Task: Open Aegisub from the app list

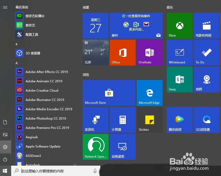Action: pyautogui.click(x=46, y=137)
